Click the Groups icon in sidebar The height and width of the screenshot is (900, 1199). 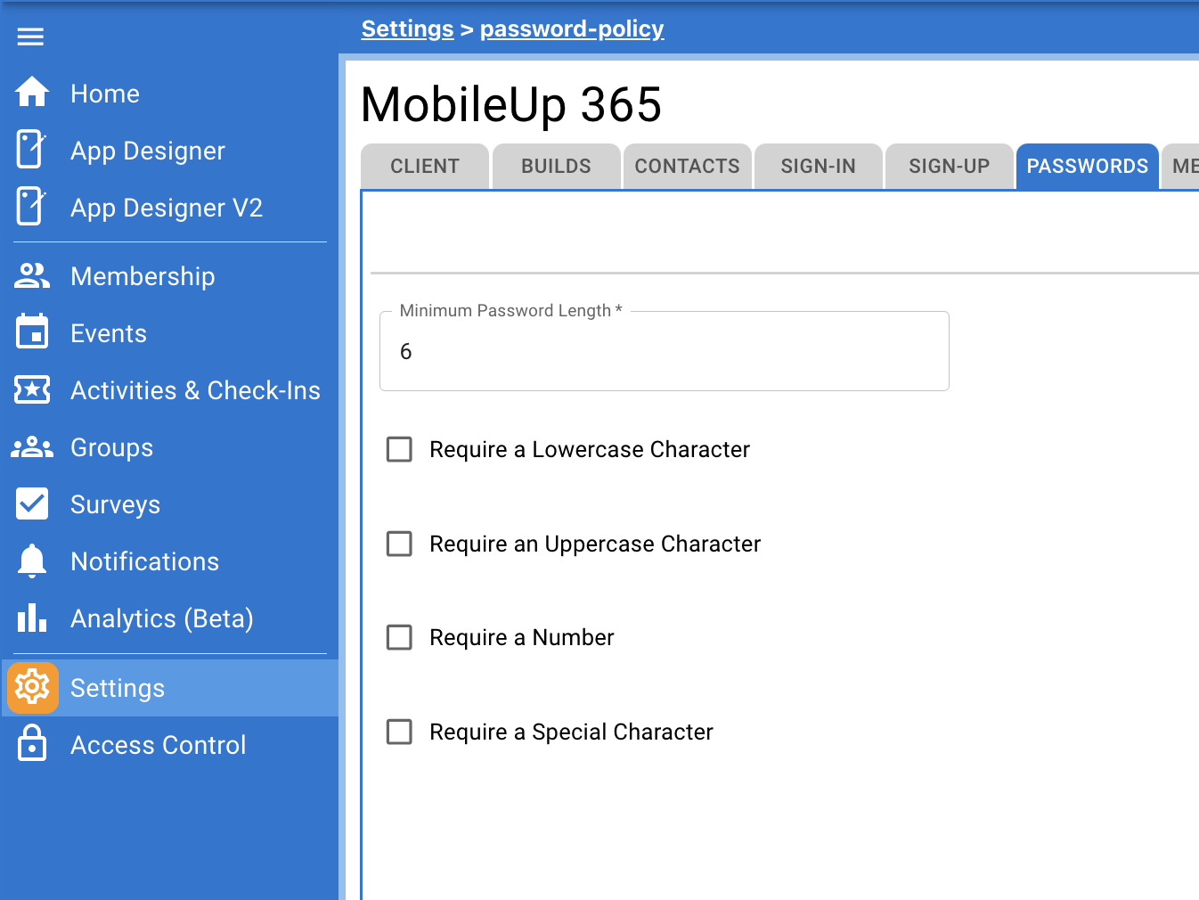tap(32, 447)
